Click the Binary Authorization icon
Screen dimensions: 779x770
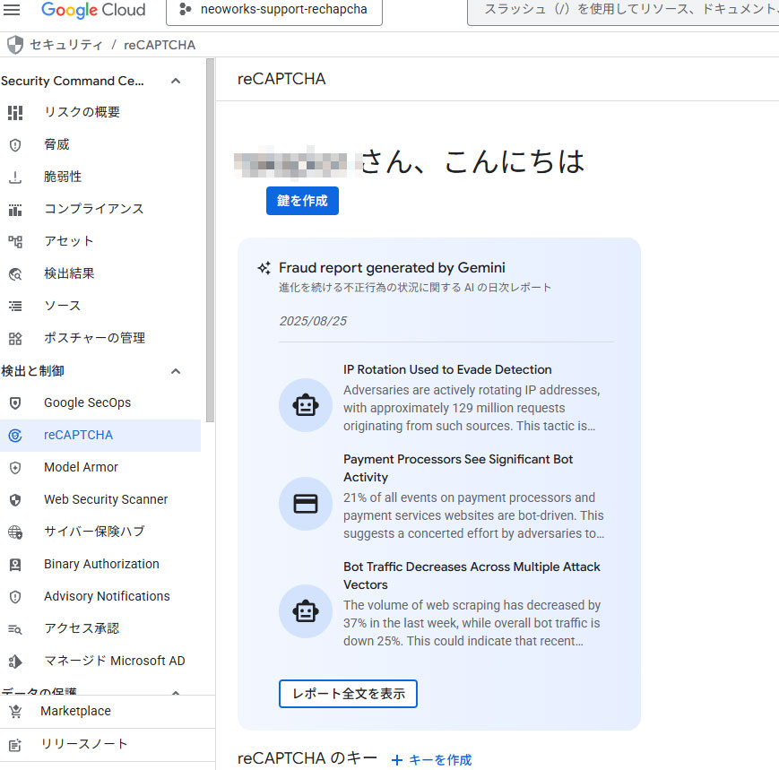15,565
